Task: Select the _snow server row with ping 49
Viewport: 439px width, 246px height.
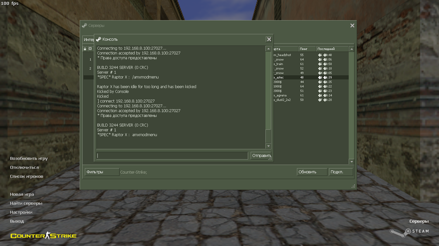Action: click(311, 73)
